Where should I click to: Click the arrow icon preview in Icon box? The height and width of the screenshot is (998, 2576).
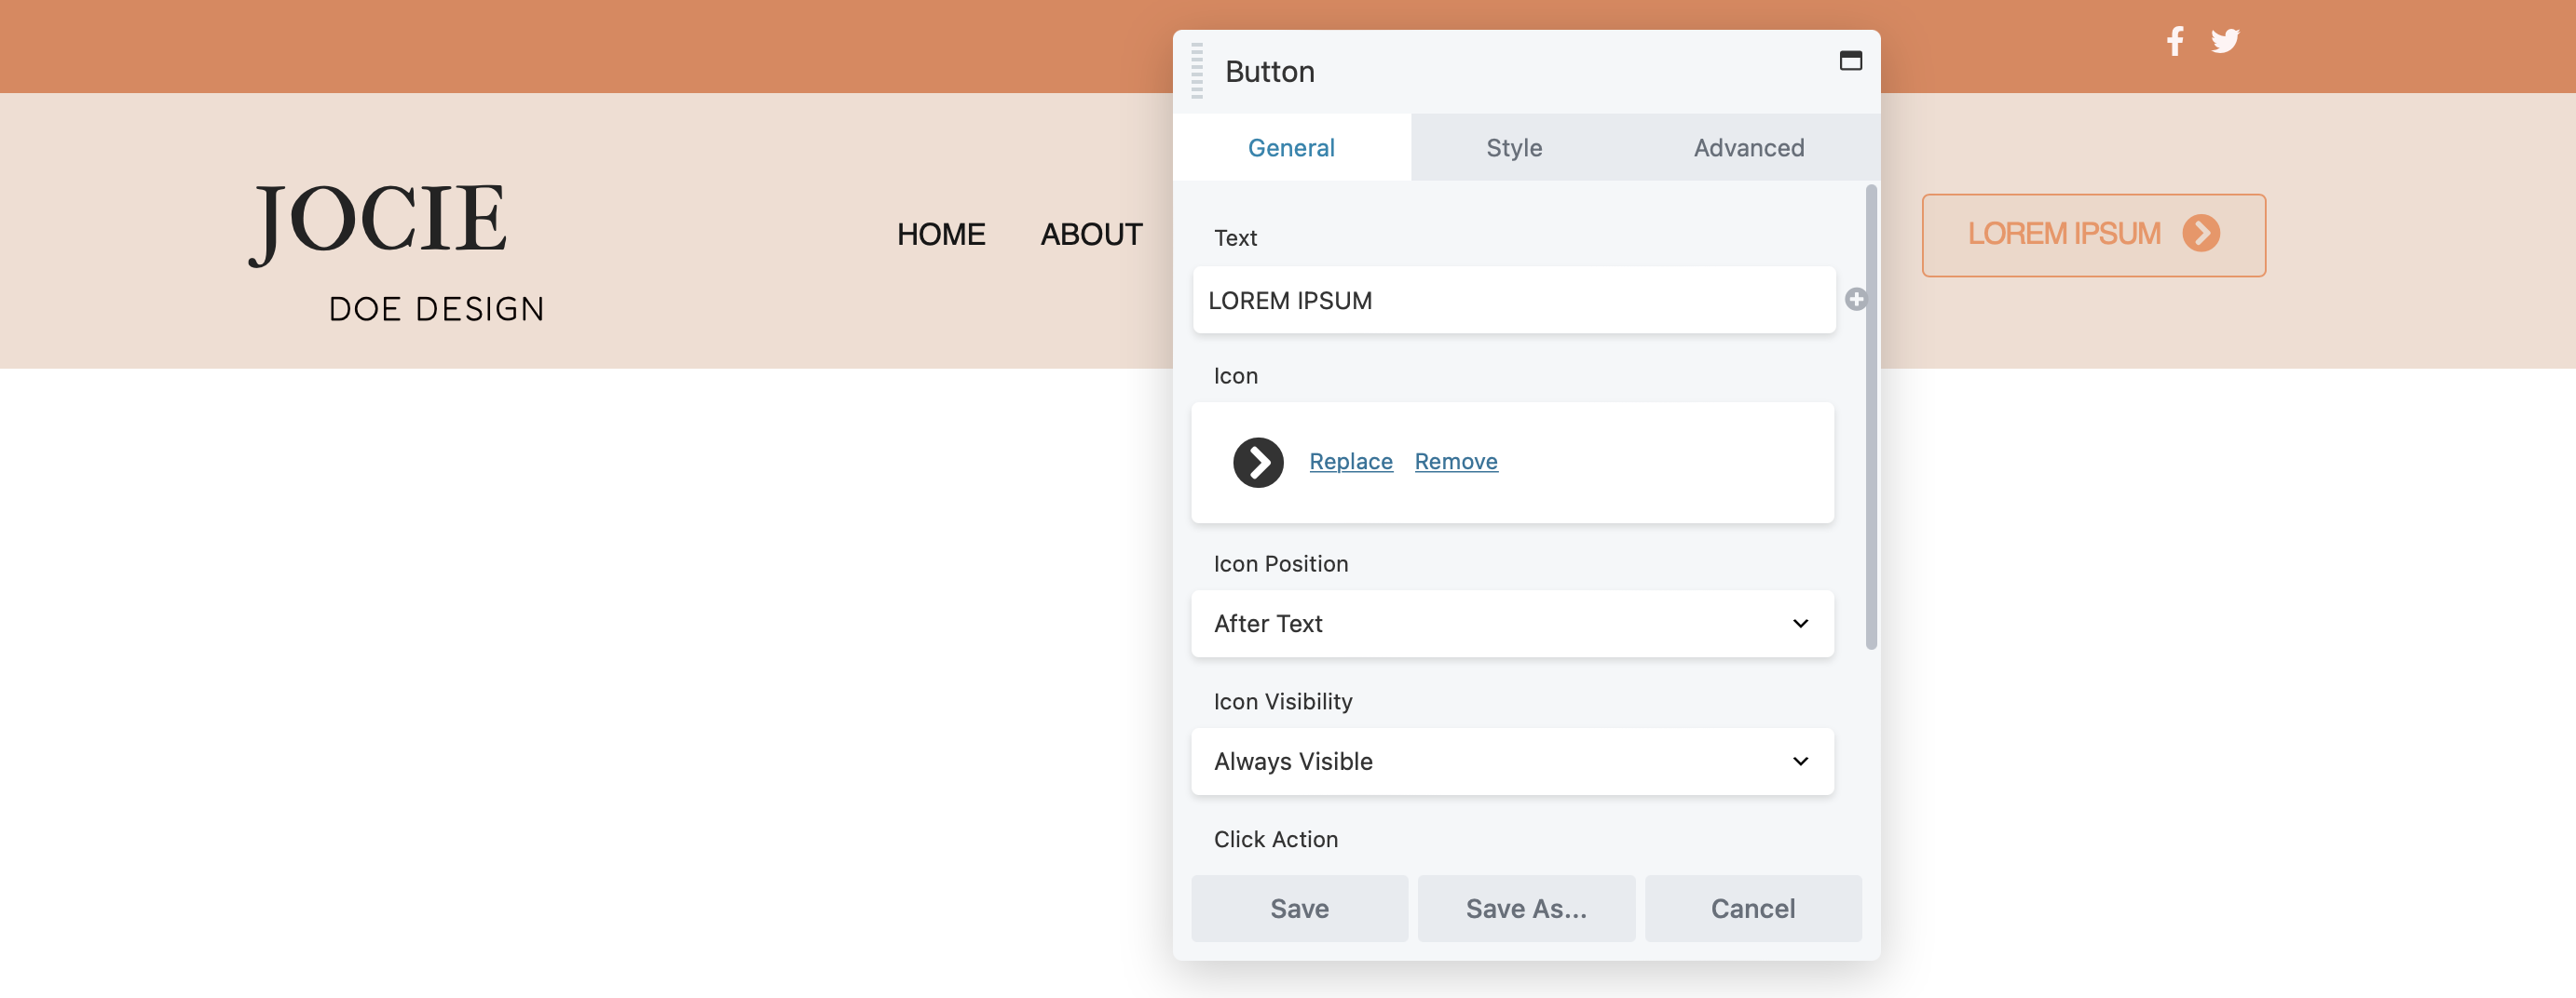(x=1259, y=462)
